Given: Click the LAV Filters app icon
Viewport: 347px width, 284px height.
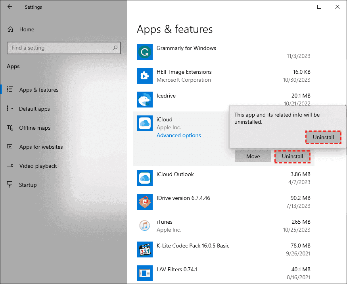Looking at the screenshot, I should click(144, 273).
